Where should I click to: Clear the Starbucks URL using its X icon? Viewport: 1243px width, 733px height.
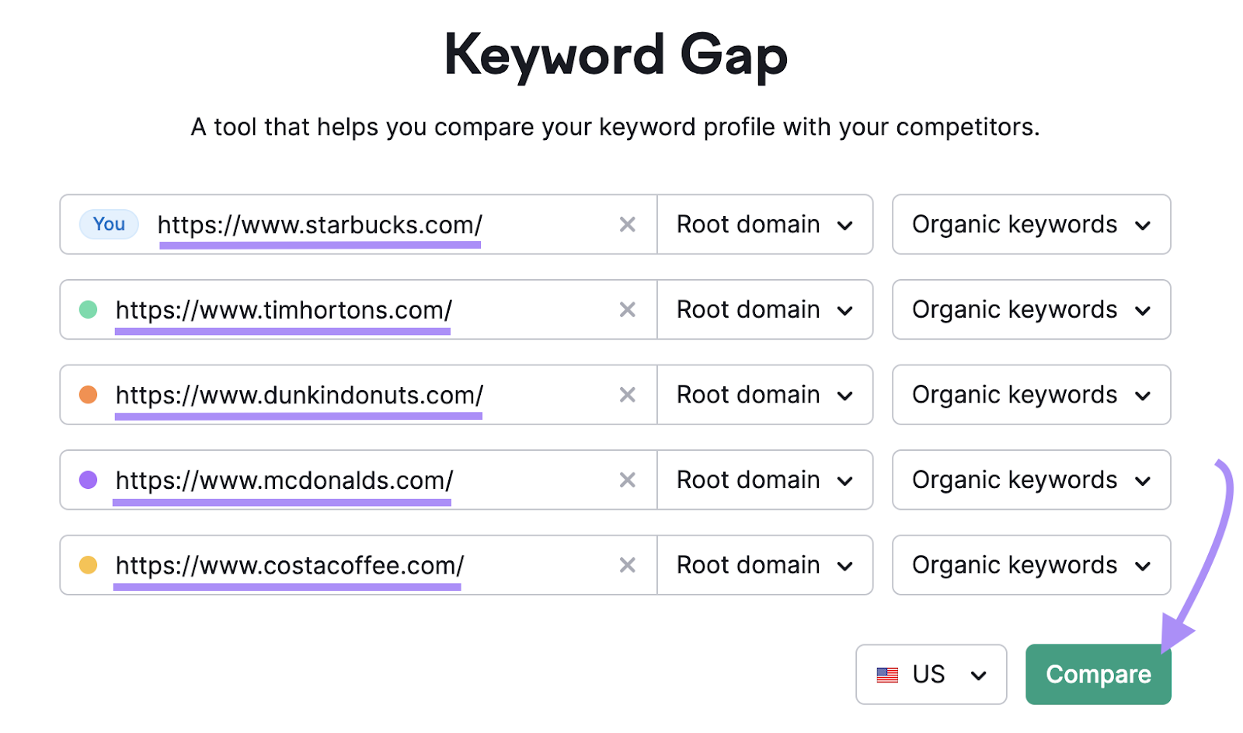pyautogui.click(x=628, y=225)
